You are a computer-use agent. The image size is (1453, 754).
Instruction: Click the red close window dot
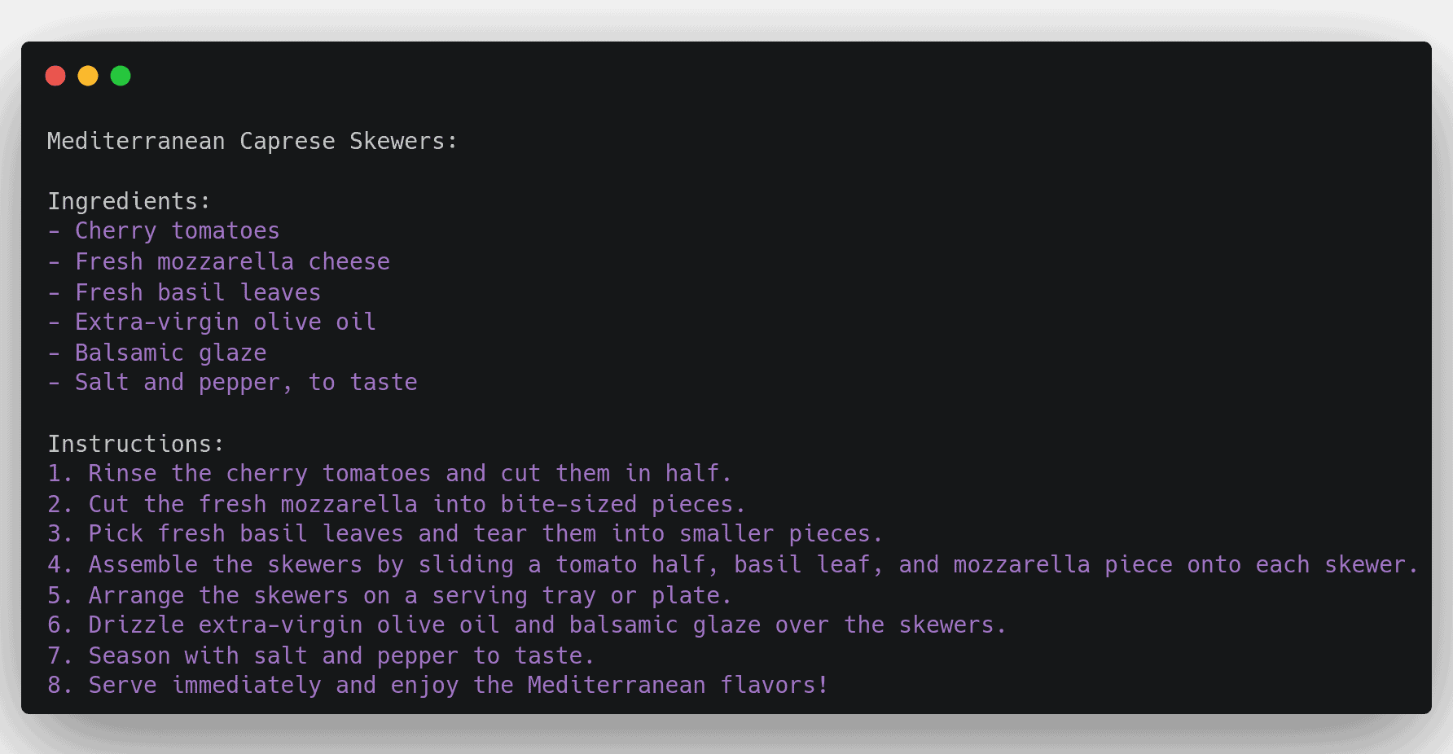55,76
